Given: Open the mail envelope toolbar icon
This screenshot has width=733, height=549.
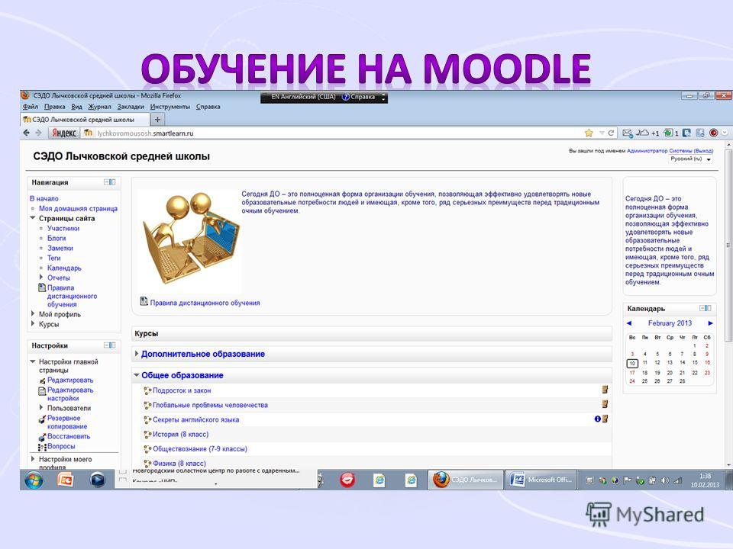Looking at the screenshot, I should (x=628, y=133).
